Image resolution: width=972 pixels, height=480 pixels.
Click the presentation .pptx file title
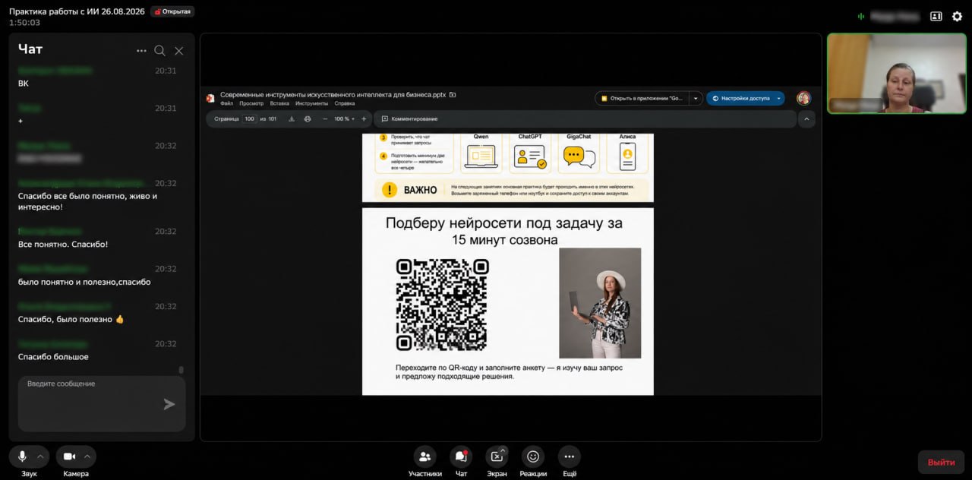click(333, 95)
